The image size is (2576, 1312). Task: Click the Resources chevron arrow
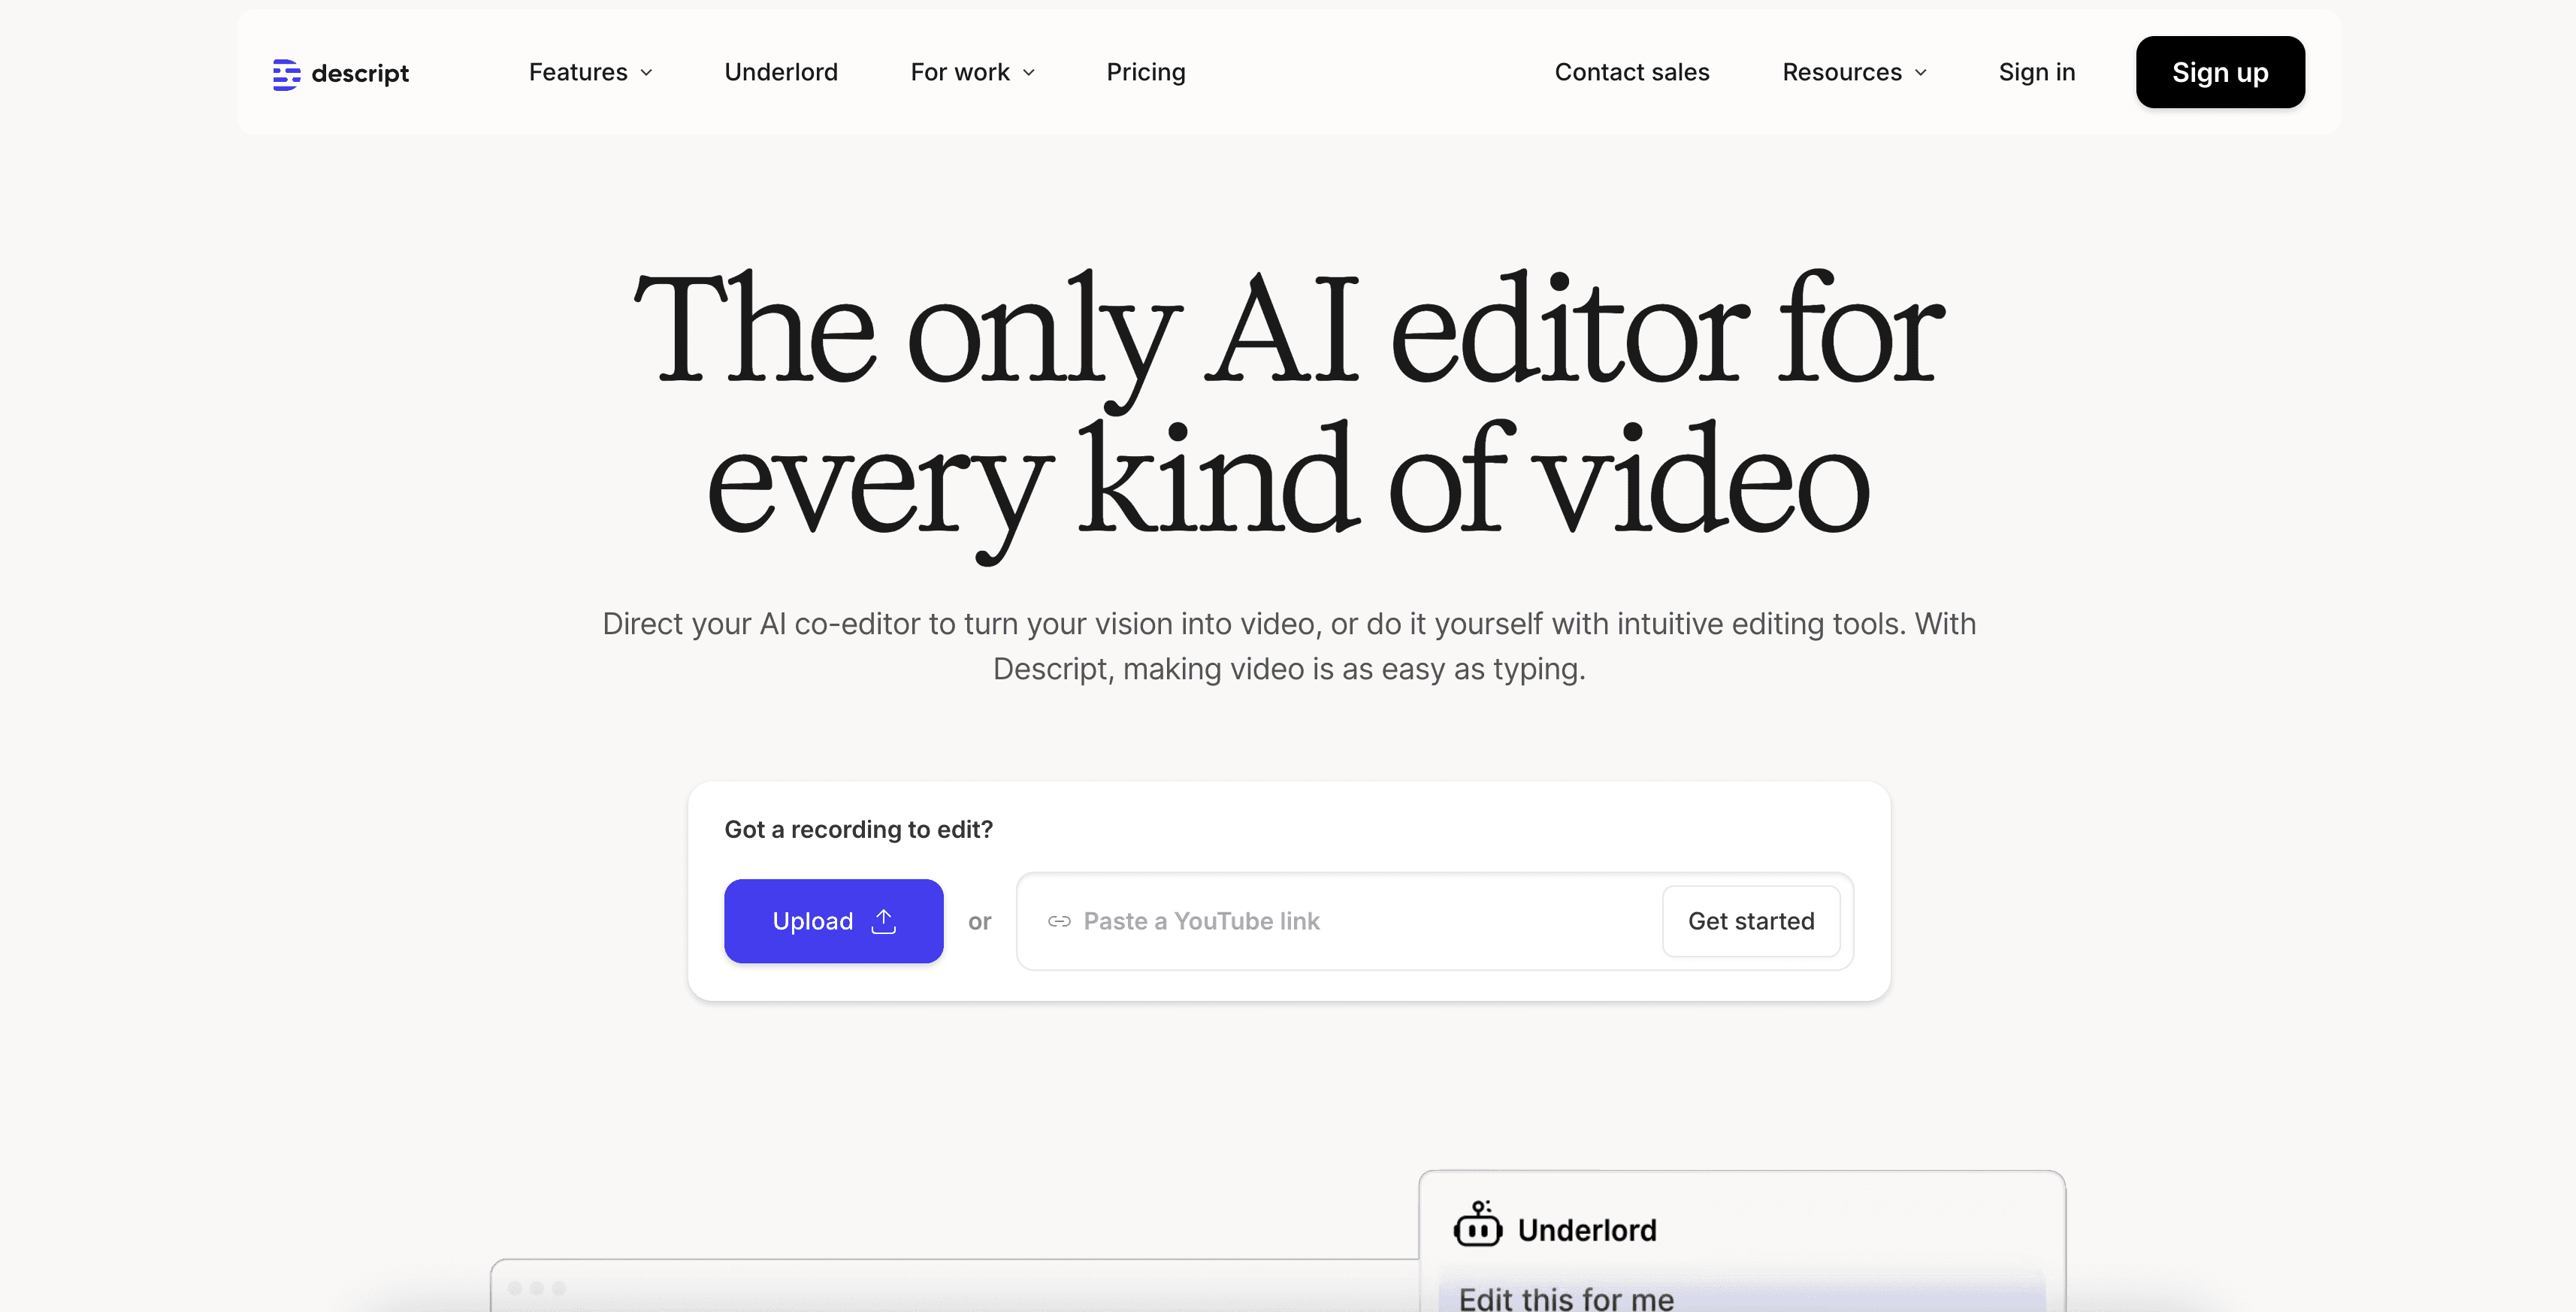1920,73
